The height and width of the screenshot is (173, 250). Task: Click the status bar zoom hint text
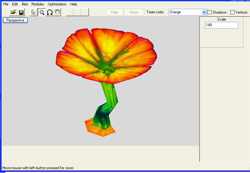pos(38,168)
